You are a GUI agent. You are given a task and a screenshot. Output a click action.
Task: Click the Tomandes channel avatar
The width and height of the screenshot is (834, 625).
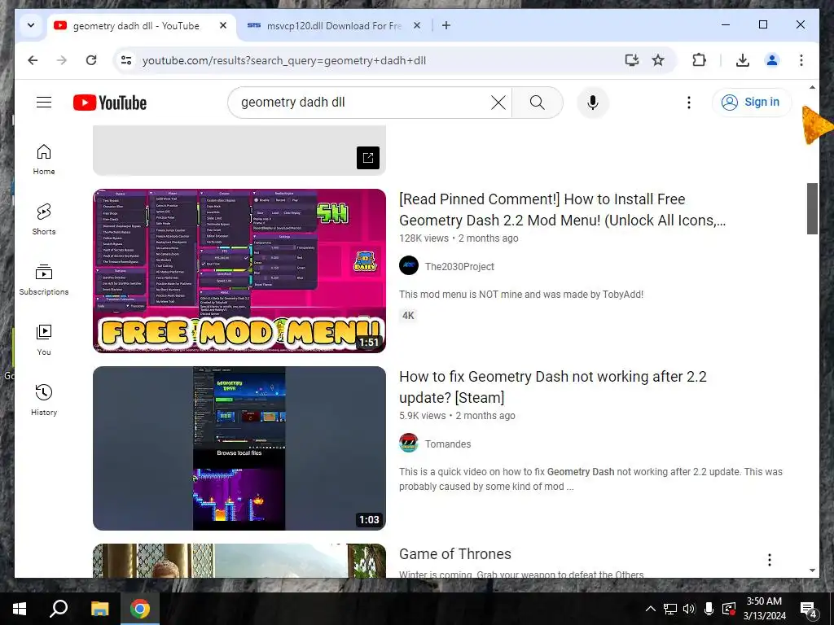point(409,444)
